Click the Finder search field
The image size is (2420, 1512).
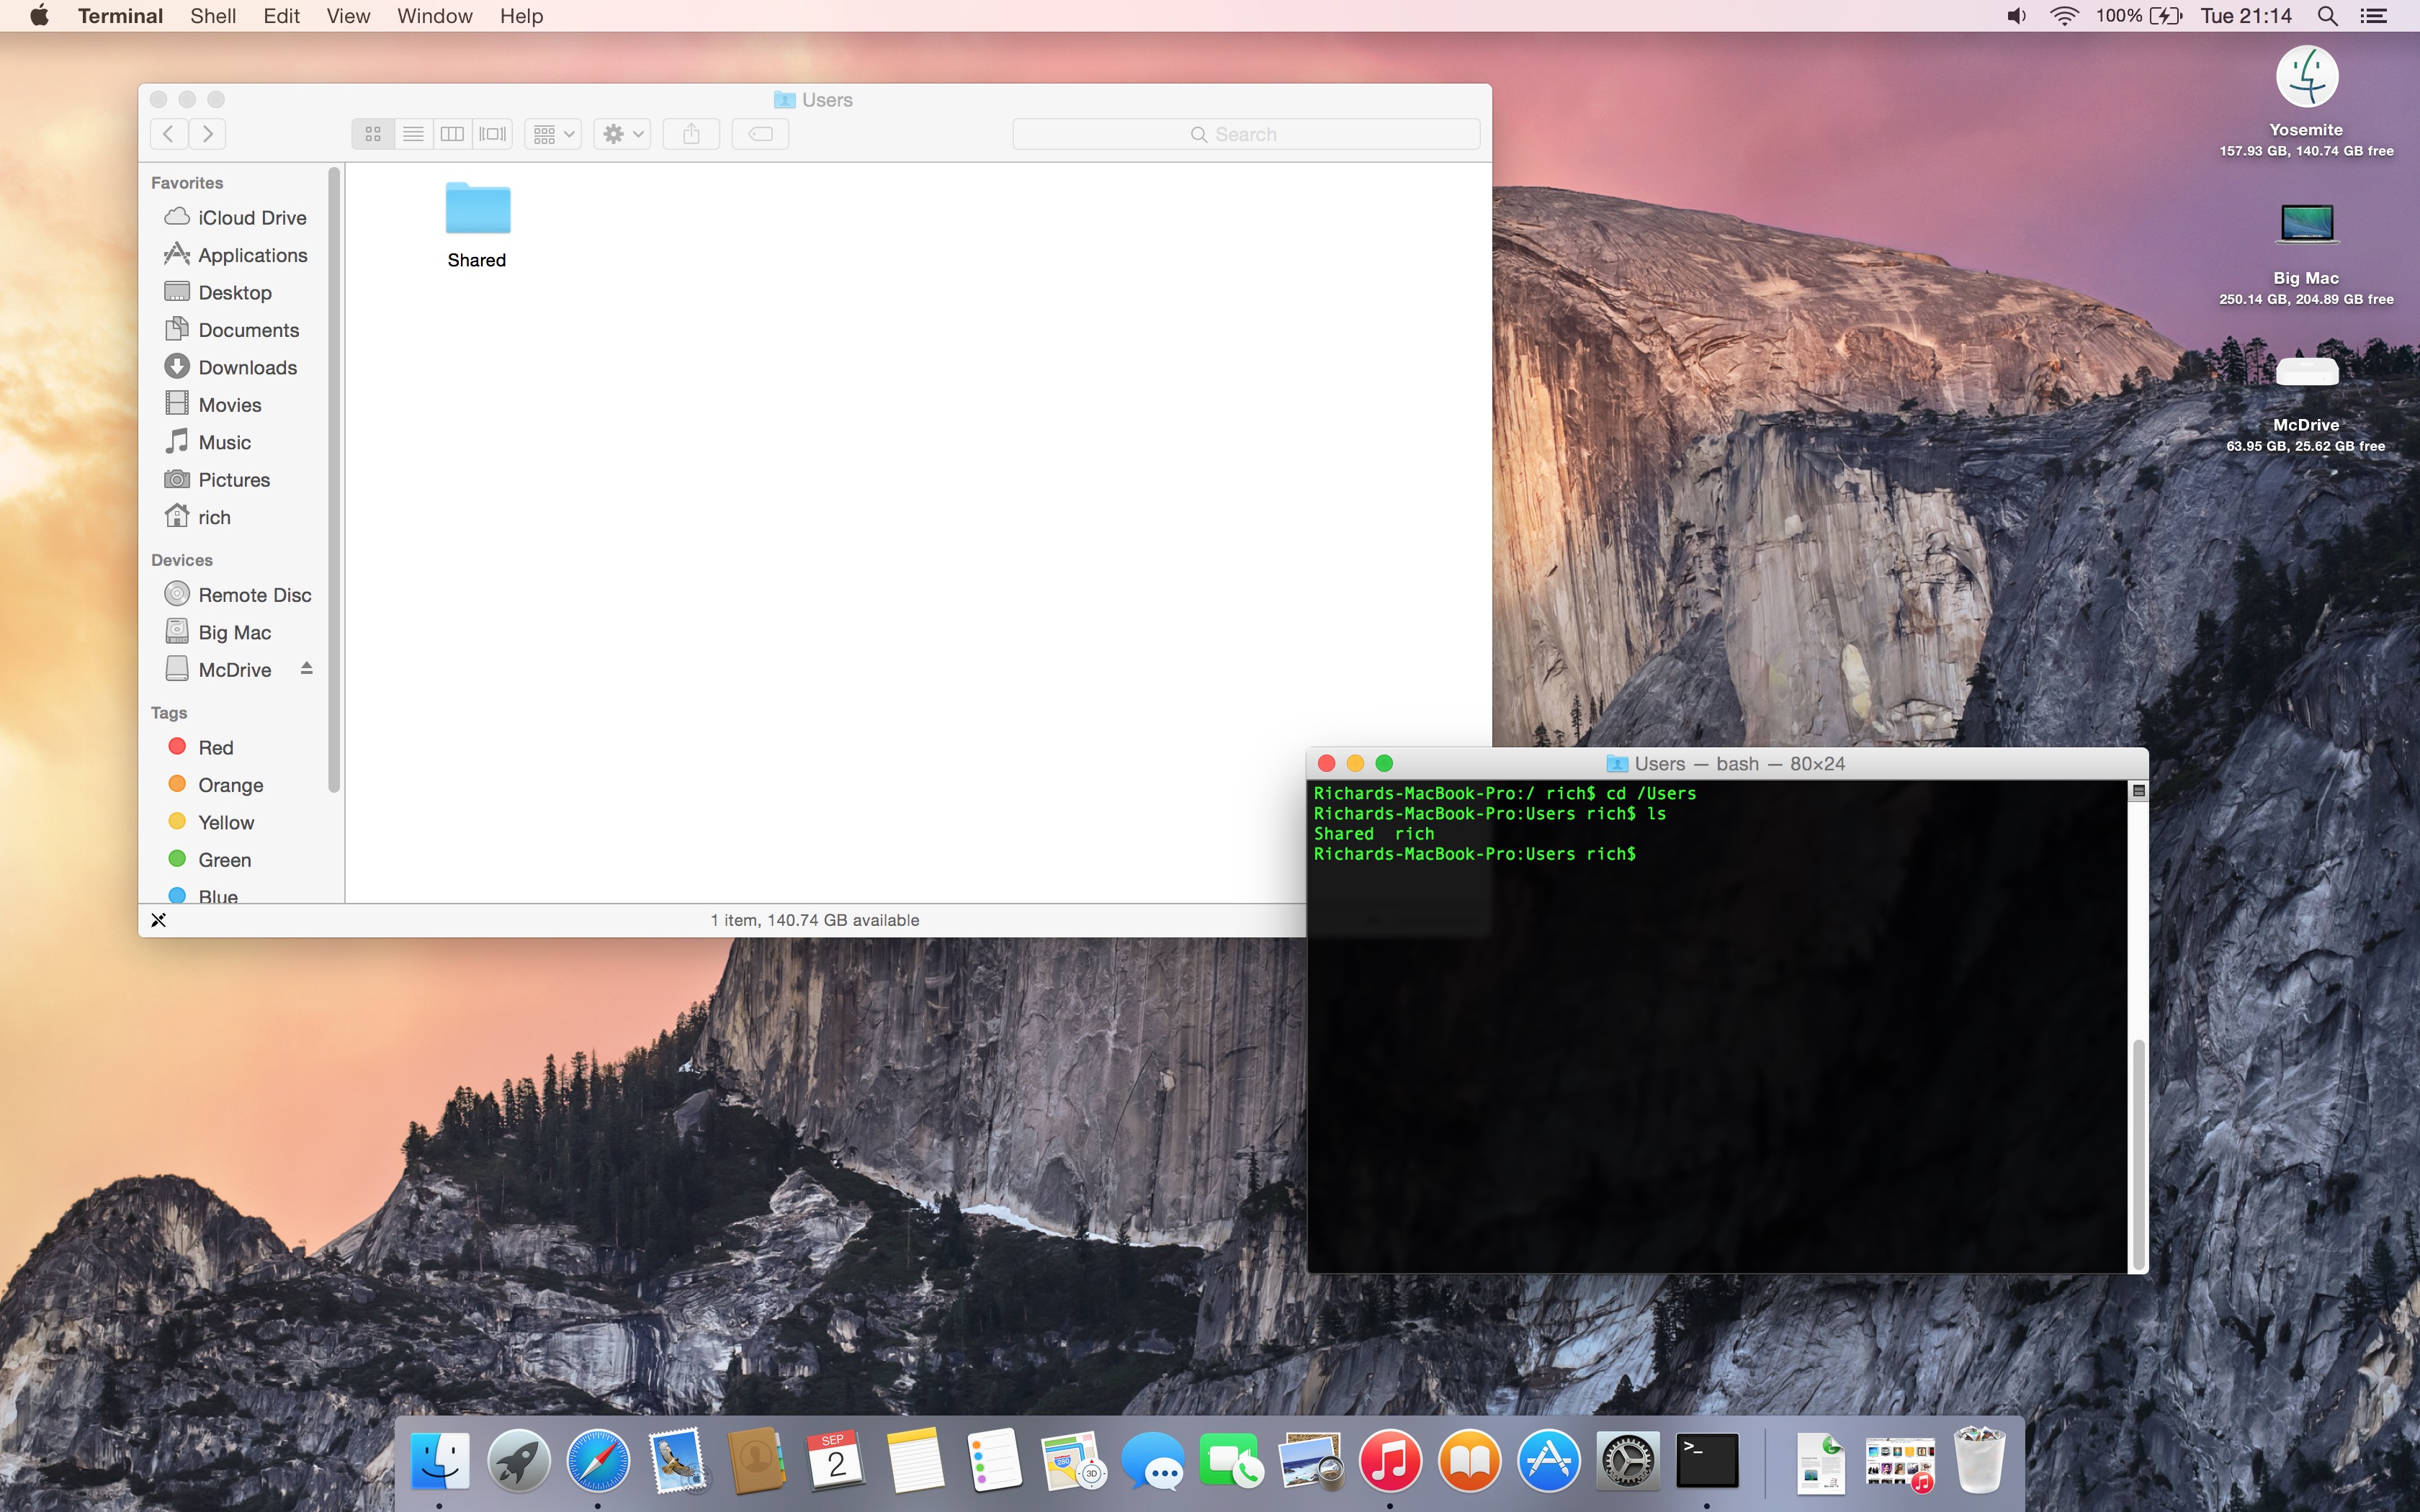coord(1245,134)
